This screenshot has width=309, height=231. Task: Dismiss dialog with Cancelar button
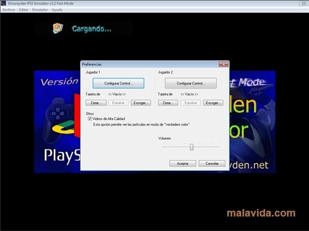212,163
